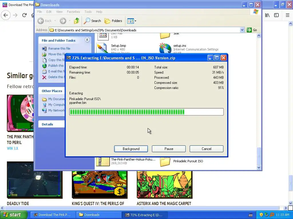
Task: Open My Documents in Other Places
Action: [x=54, y=99]
